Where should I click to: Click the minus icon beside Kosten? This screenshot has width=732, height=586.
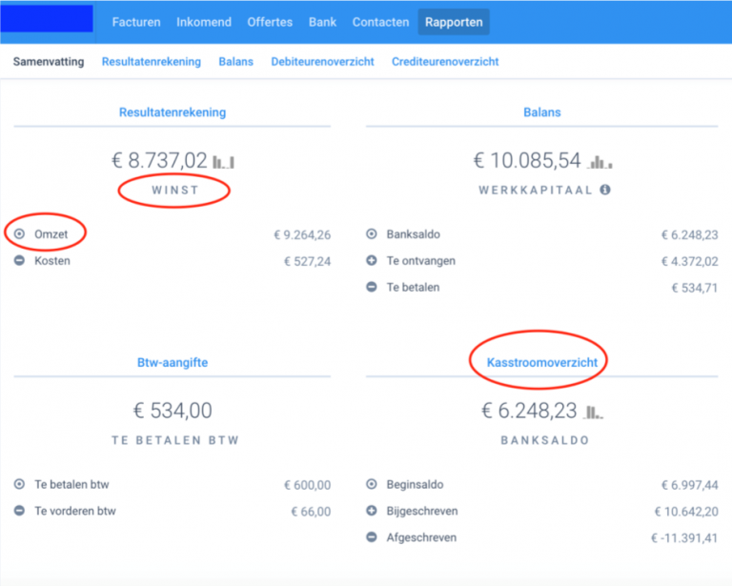pyautogui.click(x=19, y=260)
